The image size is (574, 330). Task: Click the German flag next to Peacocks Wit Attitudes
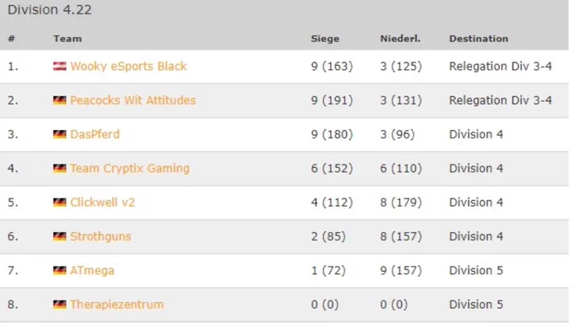(60, 100)
